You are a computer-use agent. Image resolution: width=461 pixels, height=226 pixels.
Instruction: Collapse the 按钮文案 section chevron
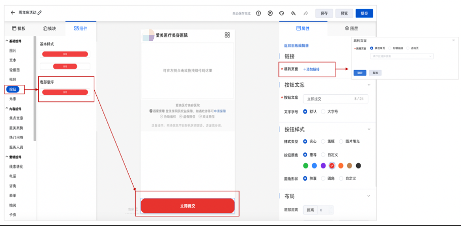click(x=369, y=85)
